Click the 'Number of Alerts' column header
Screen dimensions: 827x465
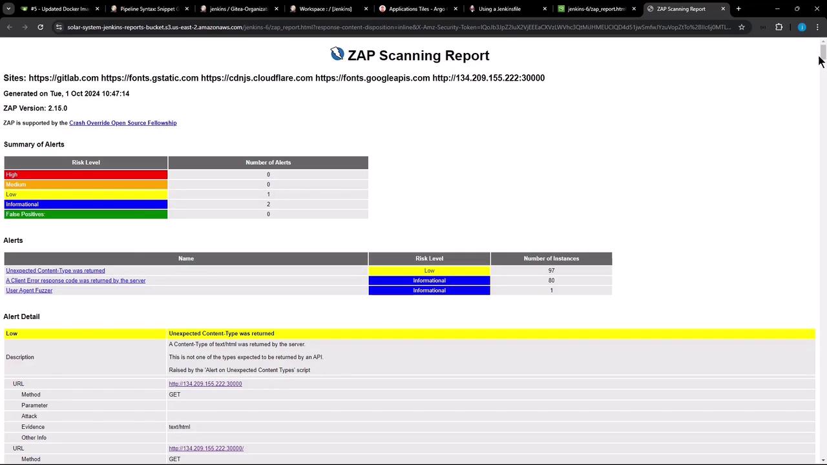click(x=268, y=163)
